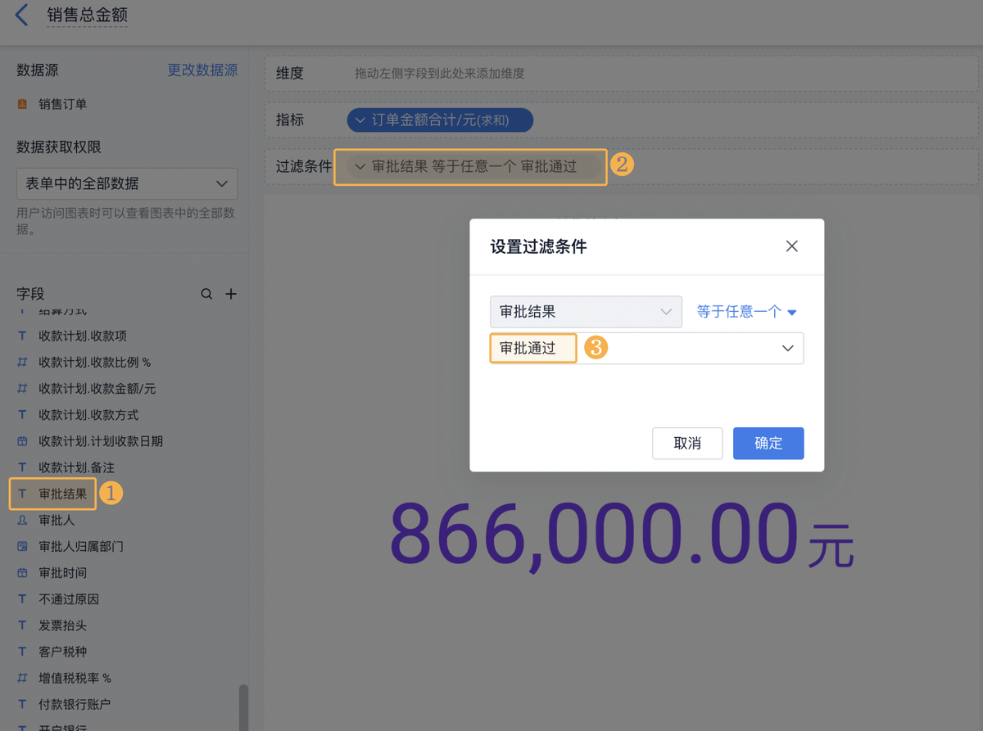Screen dimensions: 983x731
Task: Select the 收款计划.备注 field
Action: point(76,467)
